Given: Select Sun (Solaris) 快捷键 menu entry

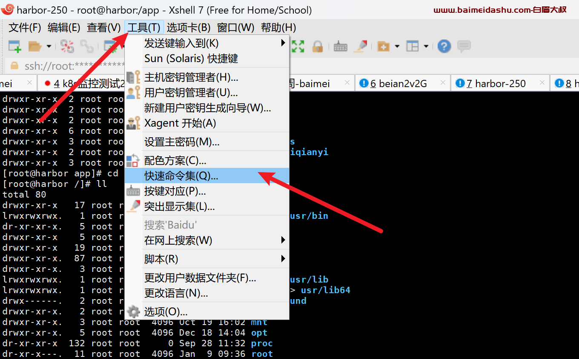Looking at the screenshot, I should 207,58.
